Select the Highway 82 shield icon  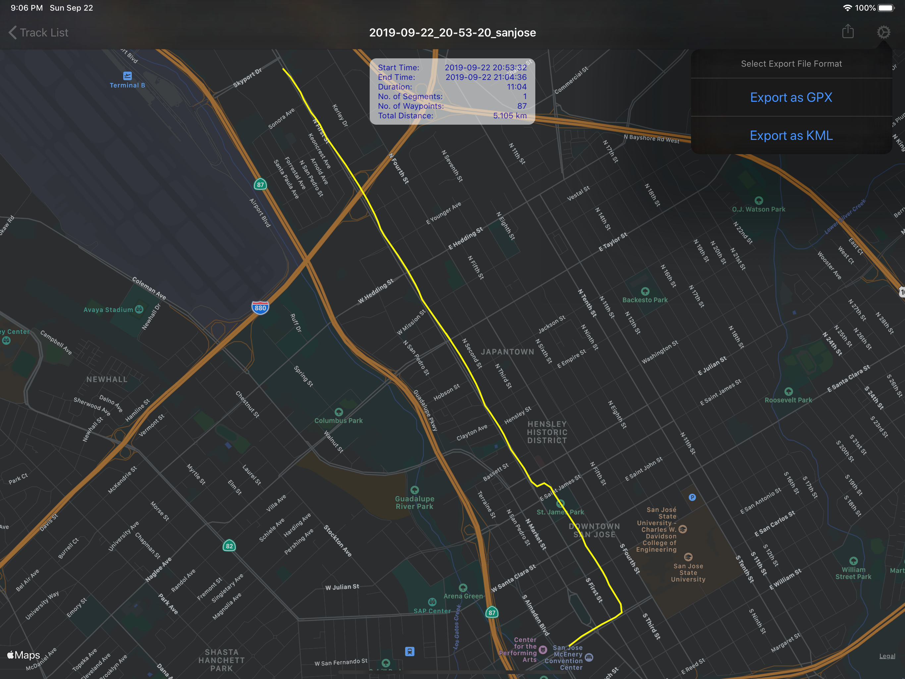tap(229, 545)
